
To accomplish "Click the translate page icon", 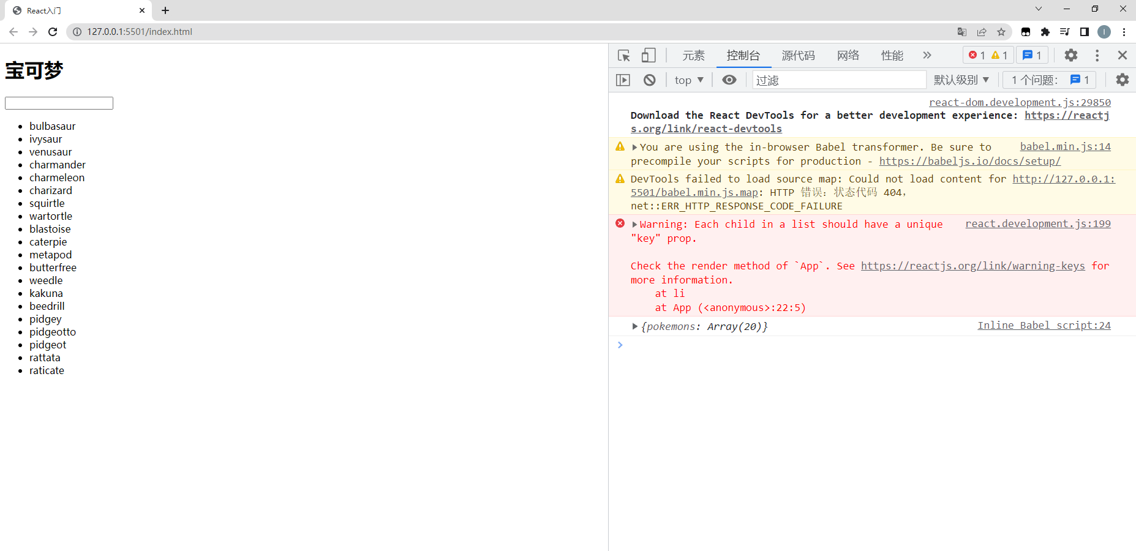I will [962, 32].
